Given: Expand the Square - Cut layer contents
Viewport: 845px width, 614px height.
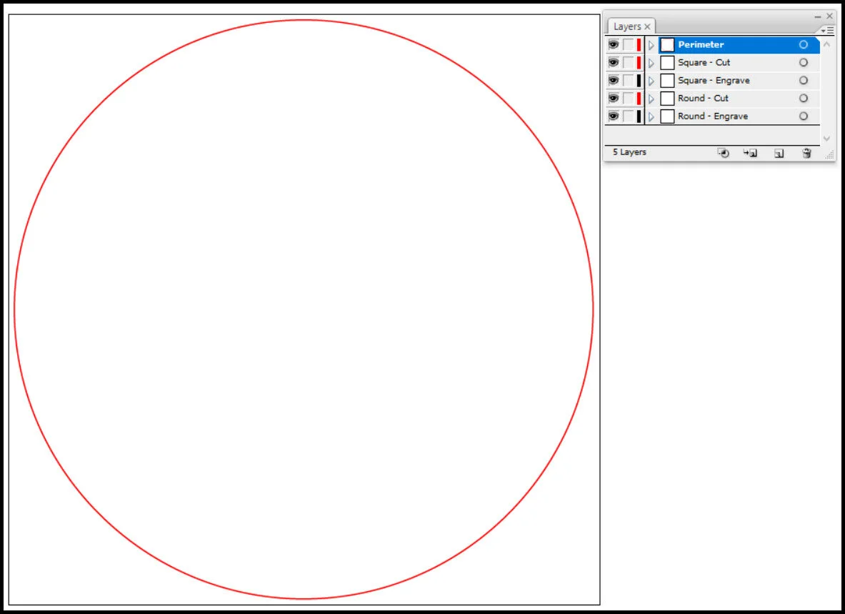Looking at the screenshot, I should tap(651, 63).
